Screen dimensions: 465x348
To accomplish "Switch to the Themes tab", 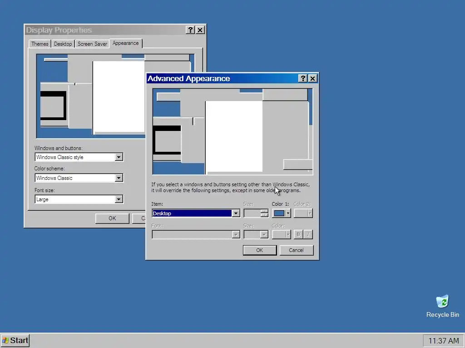I will click(40, 44).
